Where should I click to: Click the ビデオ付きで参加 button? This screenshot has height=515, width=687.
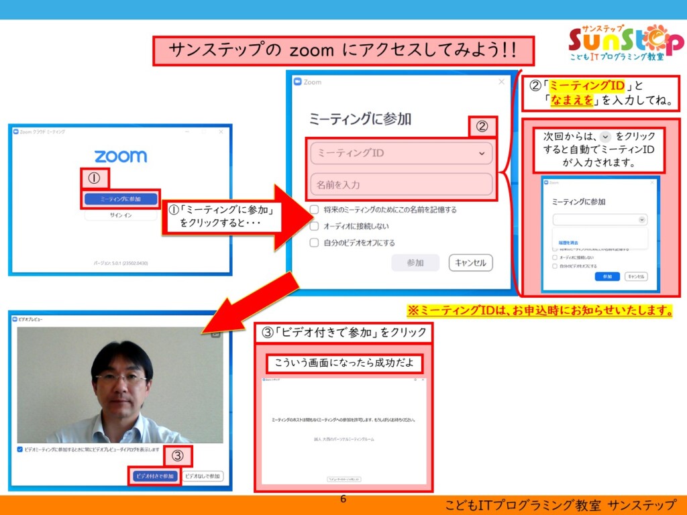pos(155,476)
